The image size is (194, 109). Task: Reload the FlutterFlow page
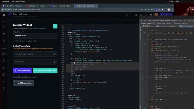tap(9, 9)
